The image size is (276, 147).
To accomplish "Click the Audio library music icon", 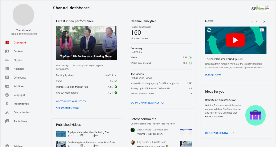I will 7,121.
